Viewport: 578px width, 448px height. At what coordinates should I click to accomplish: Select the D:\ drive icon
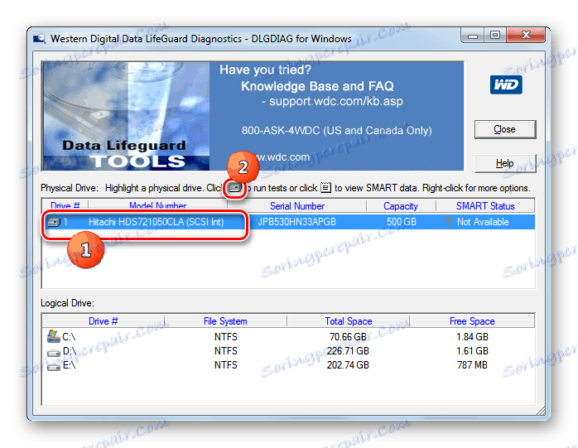pos(54,352)
